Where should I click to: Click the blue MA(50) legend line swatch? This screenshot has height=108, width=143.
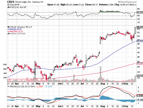click(9, 29)
